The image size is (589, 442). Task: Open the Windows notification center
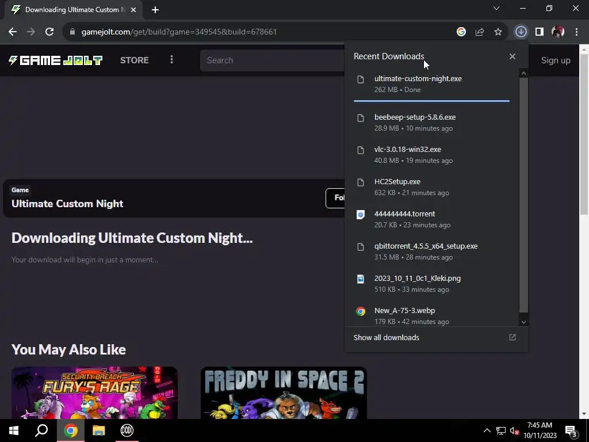pyautogui.click(x=571, y=431)
